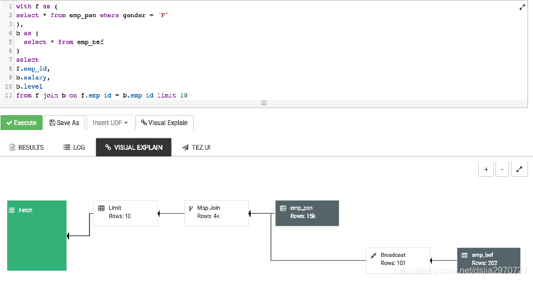533x281 pixels.
Task: Click the link icon on VISUAL EXPLAIN tab
Action: point(108,147)
